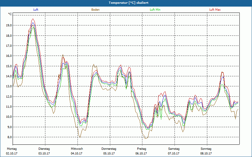Image resolution: width=252 pixels, height=157 pixels.
Task: Click the '13,0' y-axis value
Action: tap(9, 86)
